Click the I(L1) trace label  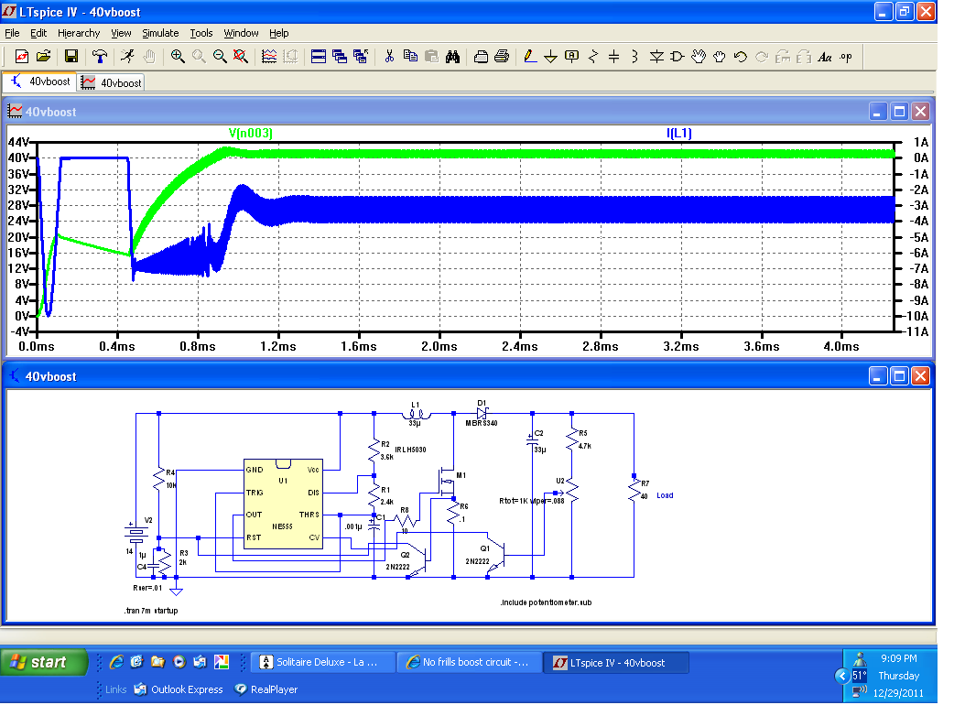(679, 133)
